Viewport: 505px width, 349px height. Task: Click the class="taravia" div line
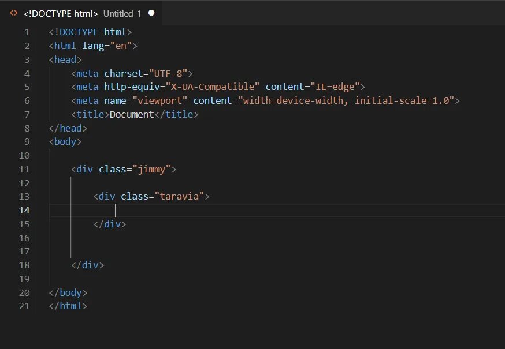point(151,197)
